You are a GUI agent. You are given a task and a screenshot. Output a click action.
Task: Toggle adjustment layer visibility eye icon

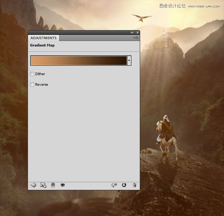pos(63,185)
